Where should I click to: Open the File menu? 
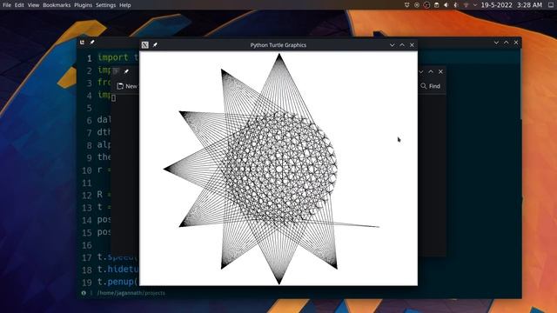point(7,5)
